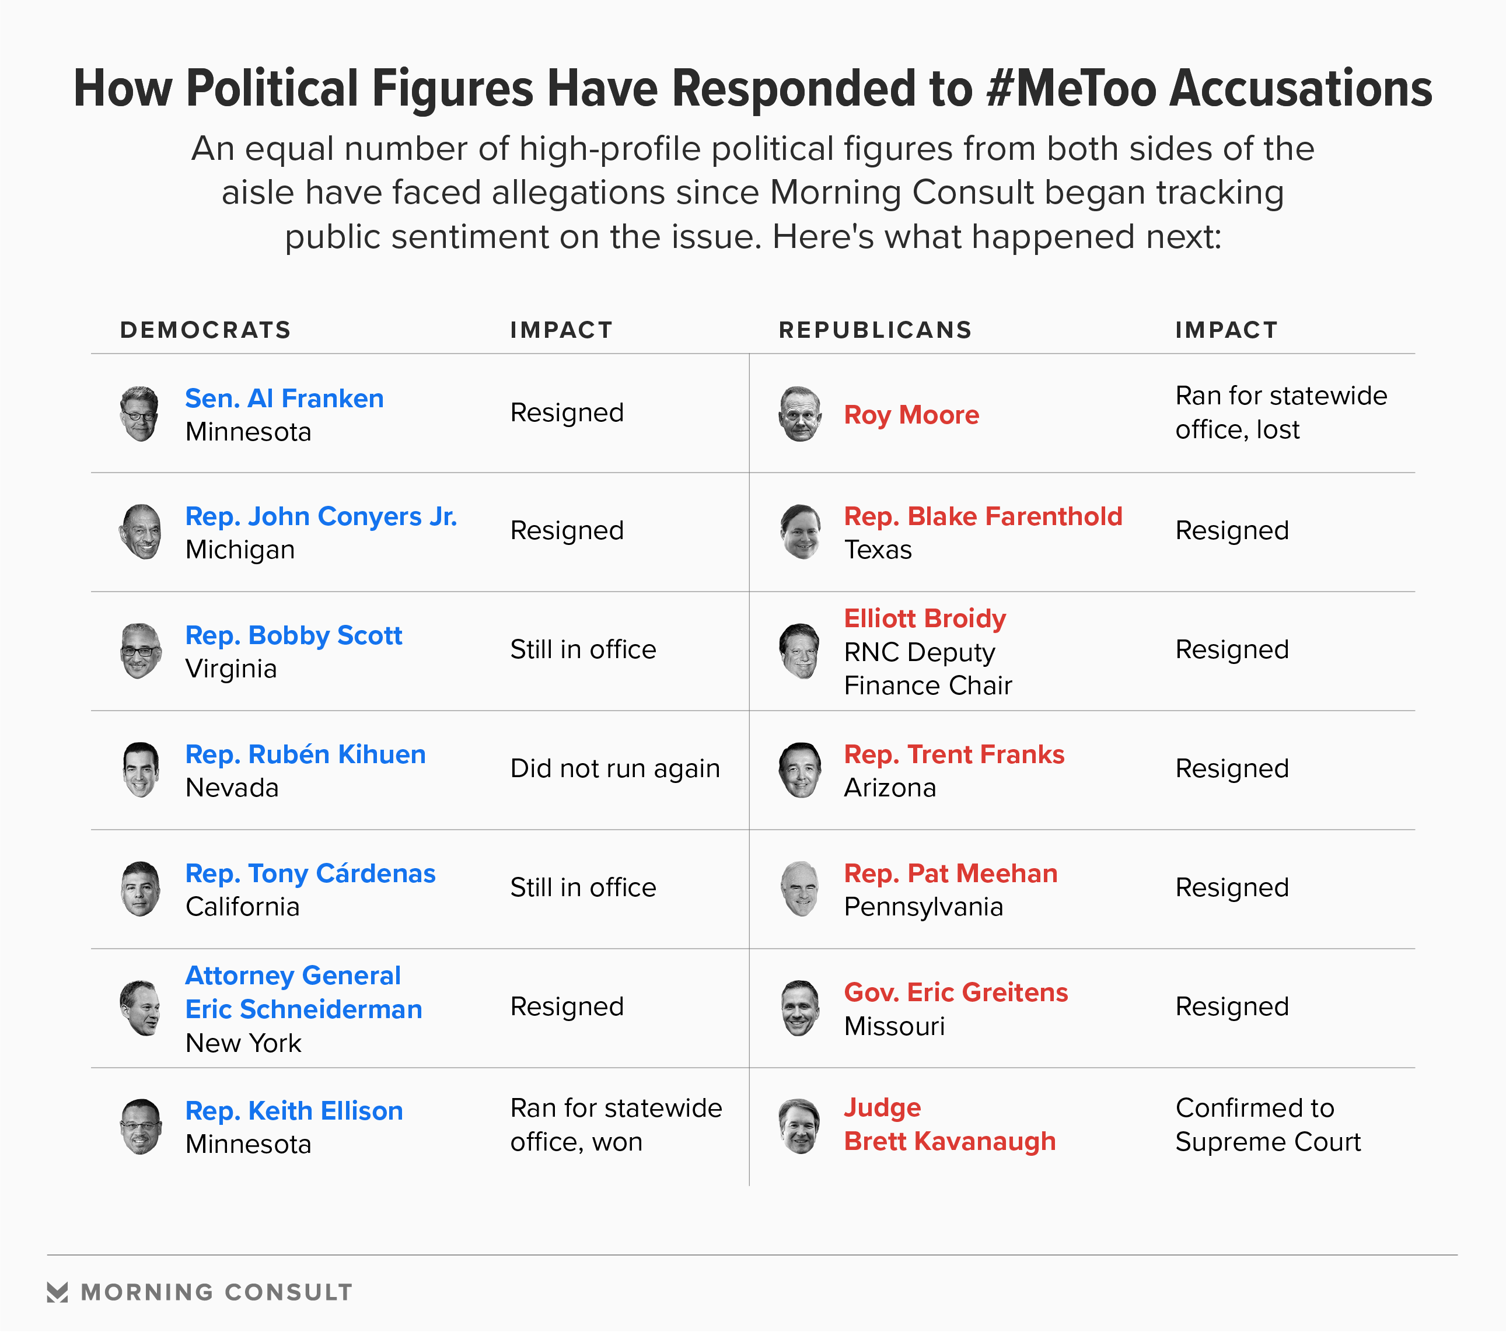Viewport: 1506px width, 1332px height.
Task: Click the headshot next to Gov. Eric Greitens
Action: pos(799,1008)
